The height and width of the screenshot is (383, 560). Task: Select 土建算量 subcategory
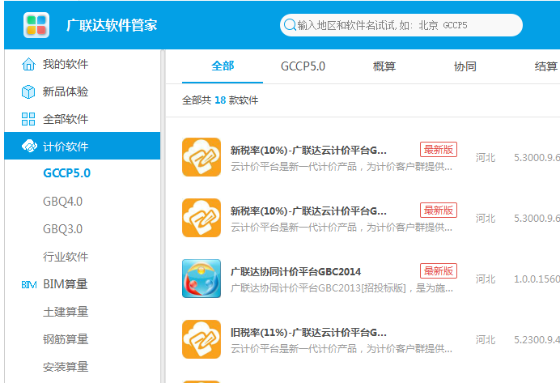(66, 312)
